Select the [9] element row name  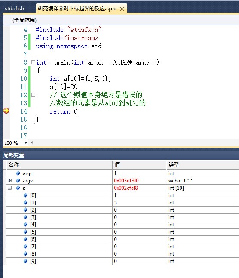tap(33, 261)
